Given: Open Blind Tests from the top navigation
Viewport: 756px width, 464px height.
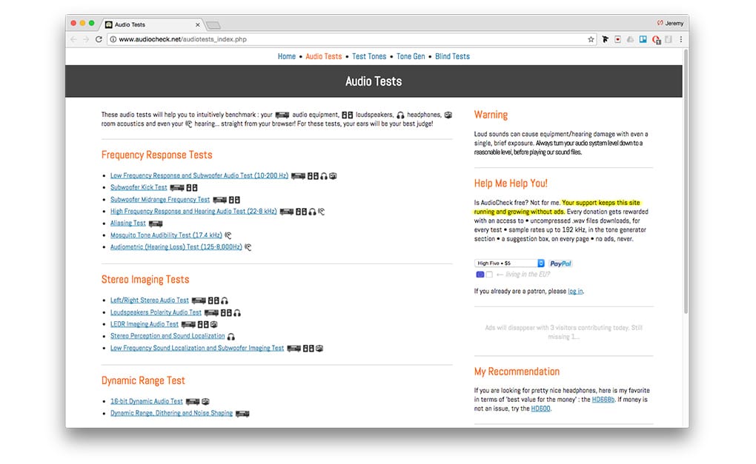Looking at the screenshot, I should tap(452, 56).
